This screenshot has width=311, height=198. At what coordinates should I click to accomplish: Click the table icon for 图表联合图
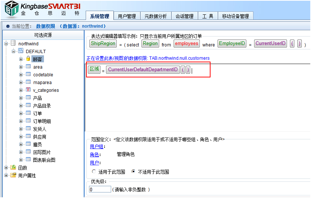coord(28,159)
